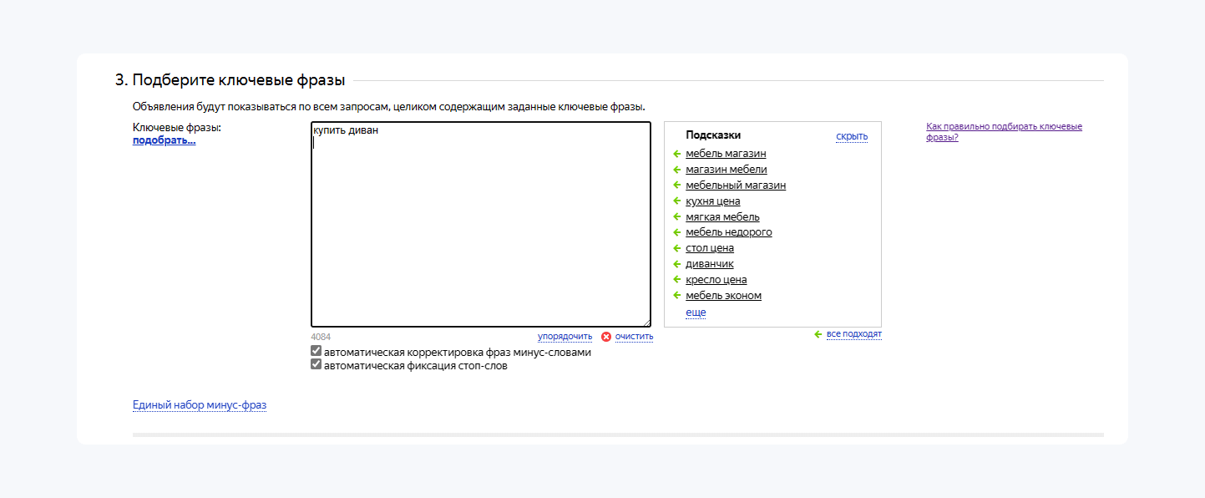Click the green arrow beside "стол цена"

click(677, 248)
